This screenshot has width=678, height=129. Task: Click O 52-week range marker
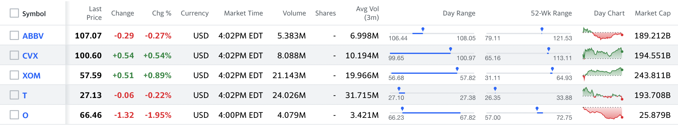click(537, 109)
